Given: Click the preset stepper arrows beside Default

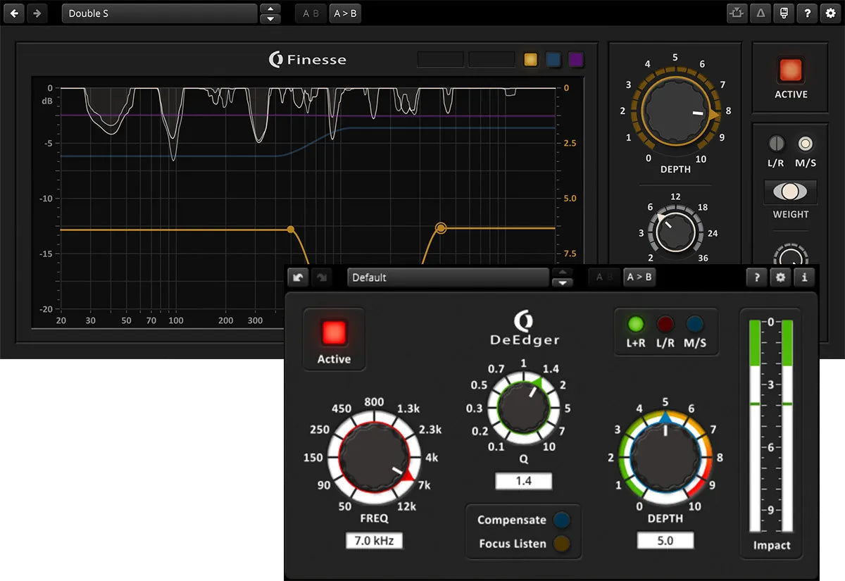Looking at the screenshot, I should (x=563, y=277).
